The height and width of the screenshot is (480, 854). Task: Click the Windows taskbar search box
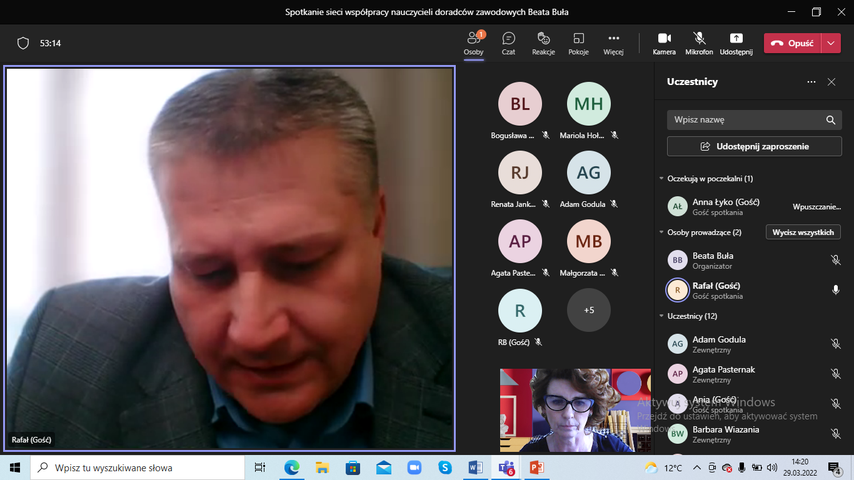coord(138,467)
